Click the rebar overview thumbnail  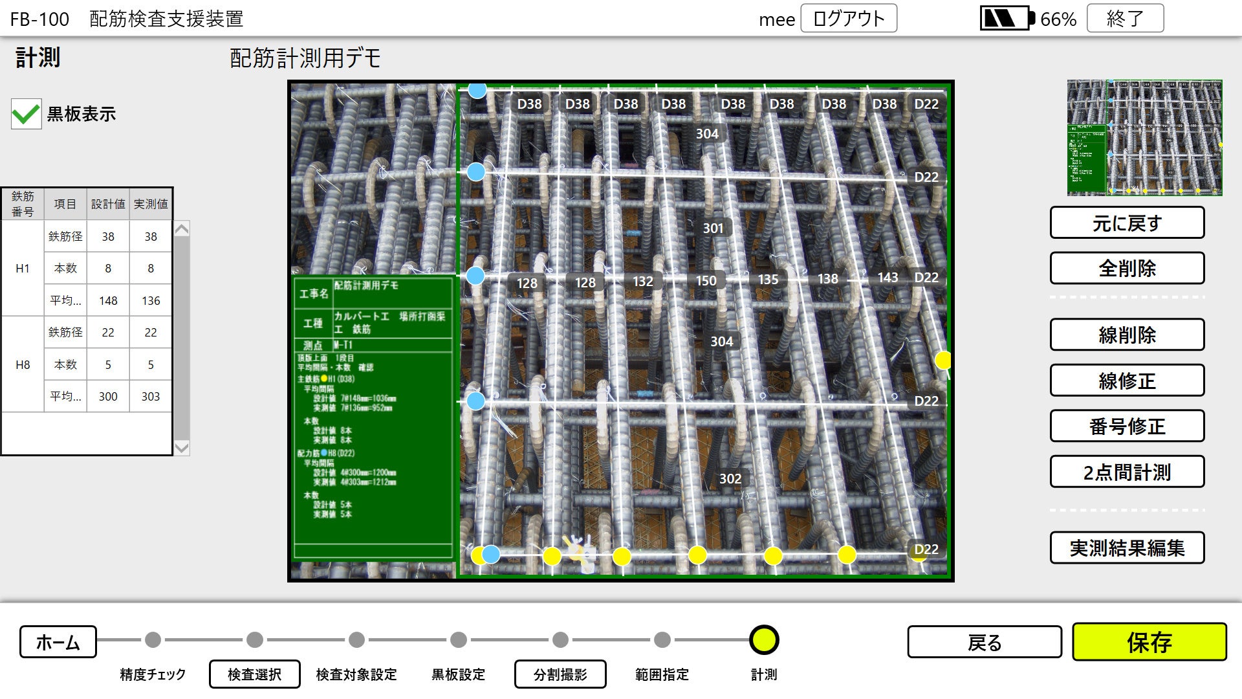pyautogui.click(x=1144, y=137)
